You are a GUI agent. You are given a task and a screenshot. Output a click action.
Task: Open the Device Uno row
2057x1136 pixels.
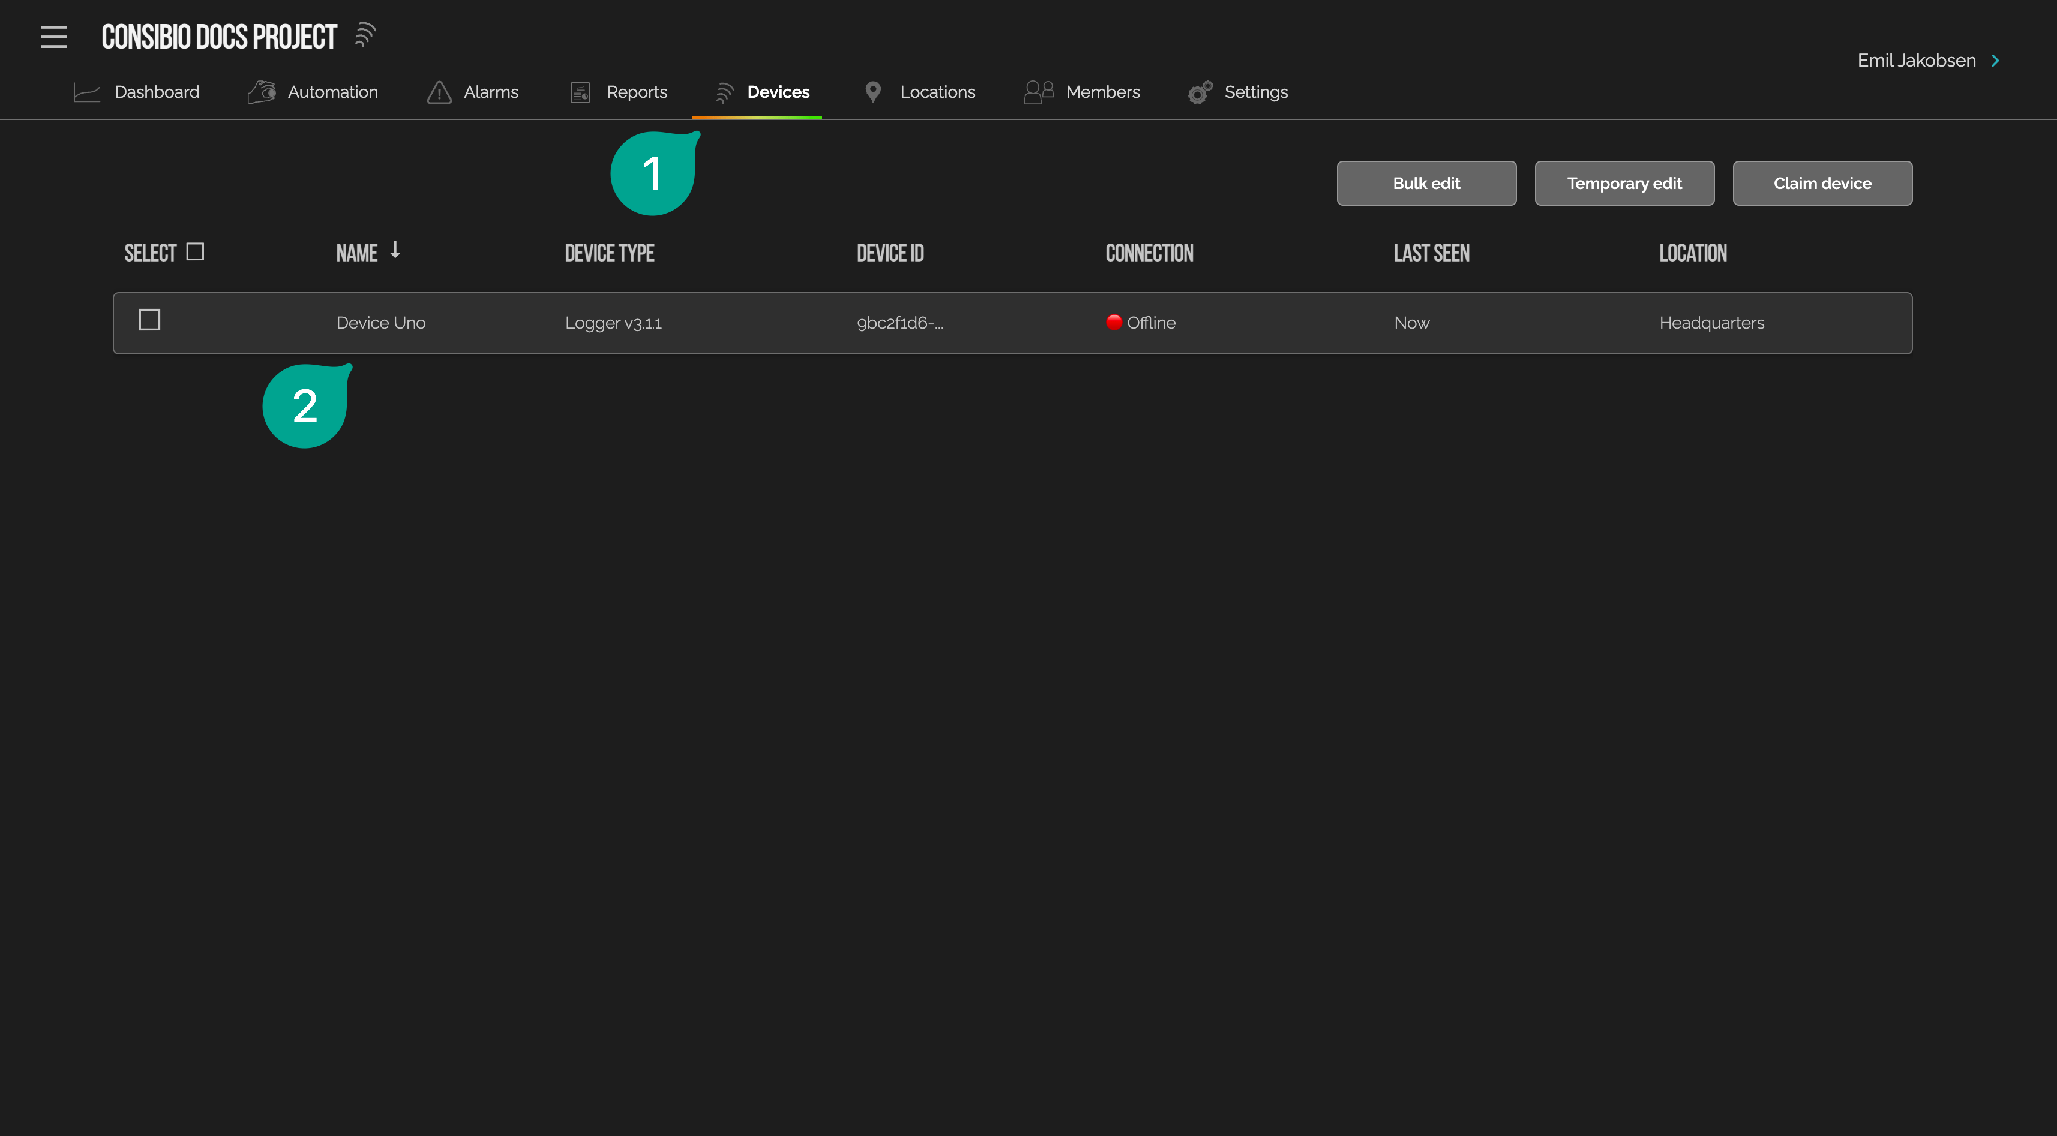click(958, 323)
